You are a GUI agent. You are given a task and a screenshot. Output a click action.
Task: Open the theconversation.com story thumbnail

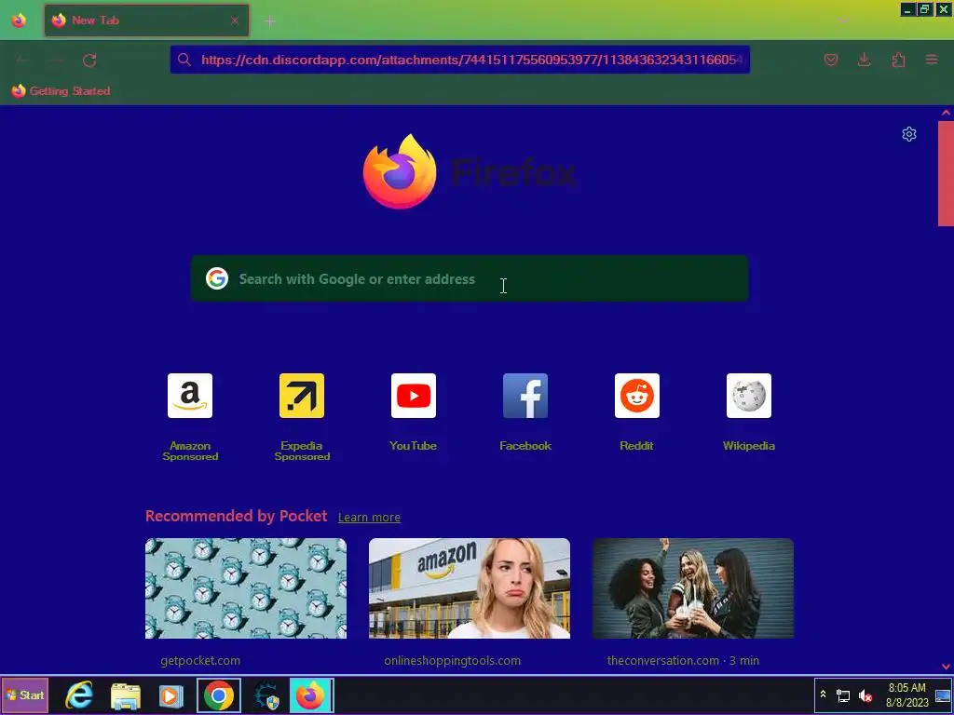tap(693, 588)
